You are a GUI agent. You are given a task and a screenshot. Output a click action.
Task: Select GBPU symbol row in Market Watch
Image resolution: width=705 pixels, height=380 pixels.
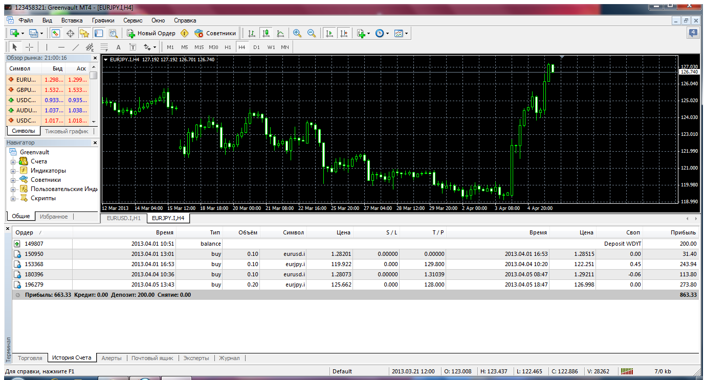[47, 90]
